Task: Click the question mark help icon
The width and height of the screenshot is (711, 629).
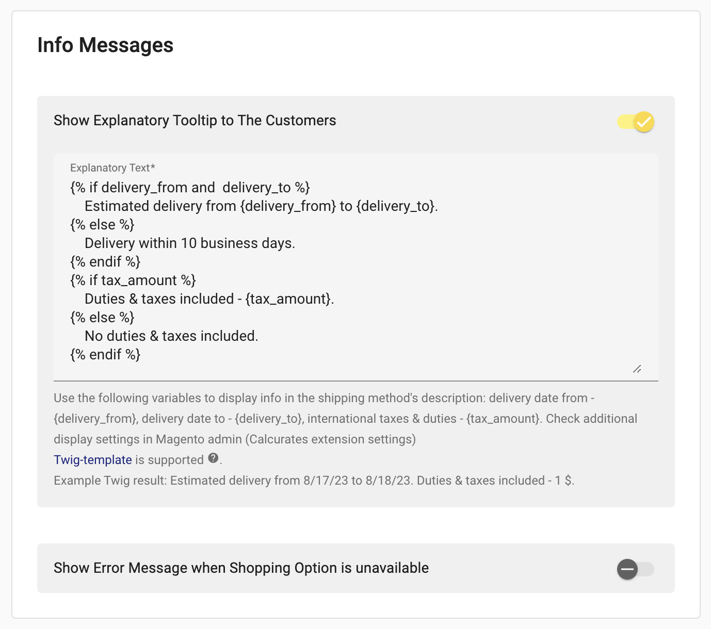Action: tap(213, 458)
